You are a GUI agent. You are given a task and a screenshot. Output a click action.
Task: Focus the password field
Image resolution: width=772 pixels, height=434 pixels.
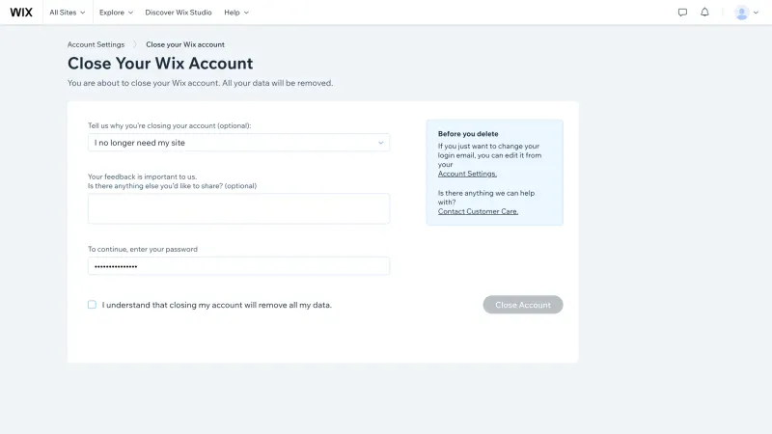pyautogui.click(x=238, y=266)
